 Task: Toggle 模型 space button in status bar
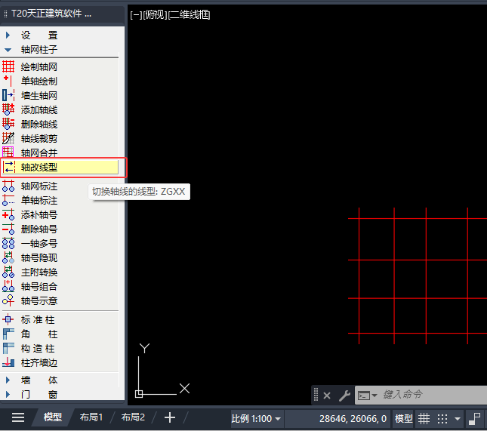point(403,419)
